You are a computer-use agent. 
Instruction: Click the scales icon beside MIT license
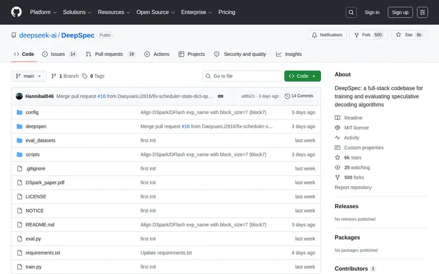click(x=337, y=128)
